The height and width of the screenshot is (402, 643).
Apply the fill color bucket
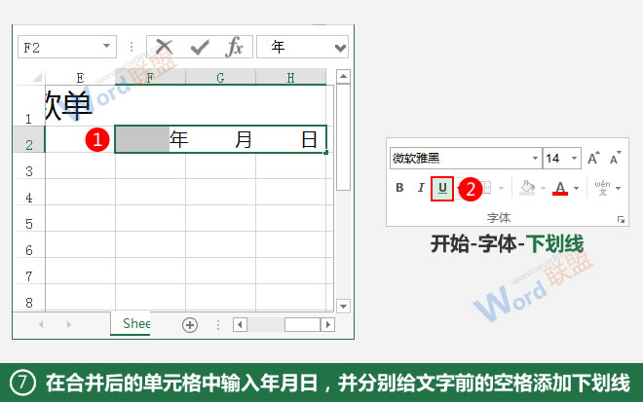[527, 188]
